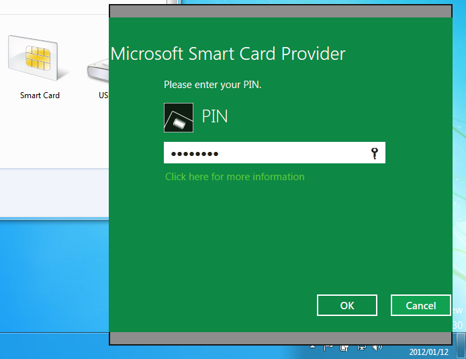Click the PIN entry field
Image resolution: width=466 pixels, height=359 pixels.
click(x=275, y=153)
